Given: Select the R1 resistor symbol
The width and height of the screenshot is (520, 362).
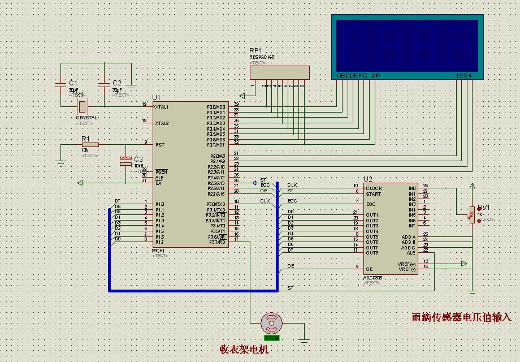Looking at the screenshot, I should pos(90,145).
